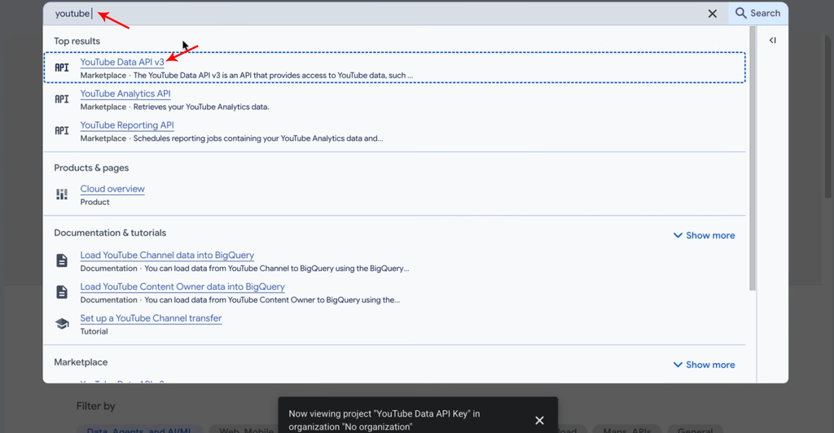Click the 'Schedules reporting jobs' description text
This screenshot has height=433, width=834.
pyautogui.click(x=258, y=138)
